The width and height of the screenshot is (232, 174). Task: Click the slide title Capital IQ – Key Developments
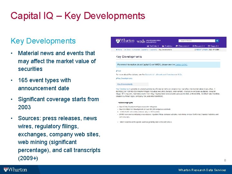click(78, 16)
